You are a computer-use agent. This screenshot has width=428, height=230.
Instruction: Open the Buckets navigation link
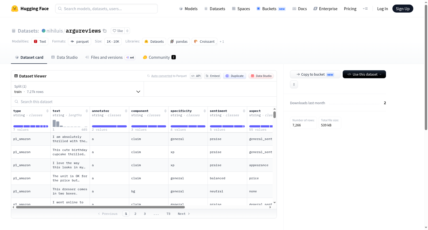(x=271, y=9)
